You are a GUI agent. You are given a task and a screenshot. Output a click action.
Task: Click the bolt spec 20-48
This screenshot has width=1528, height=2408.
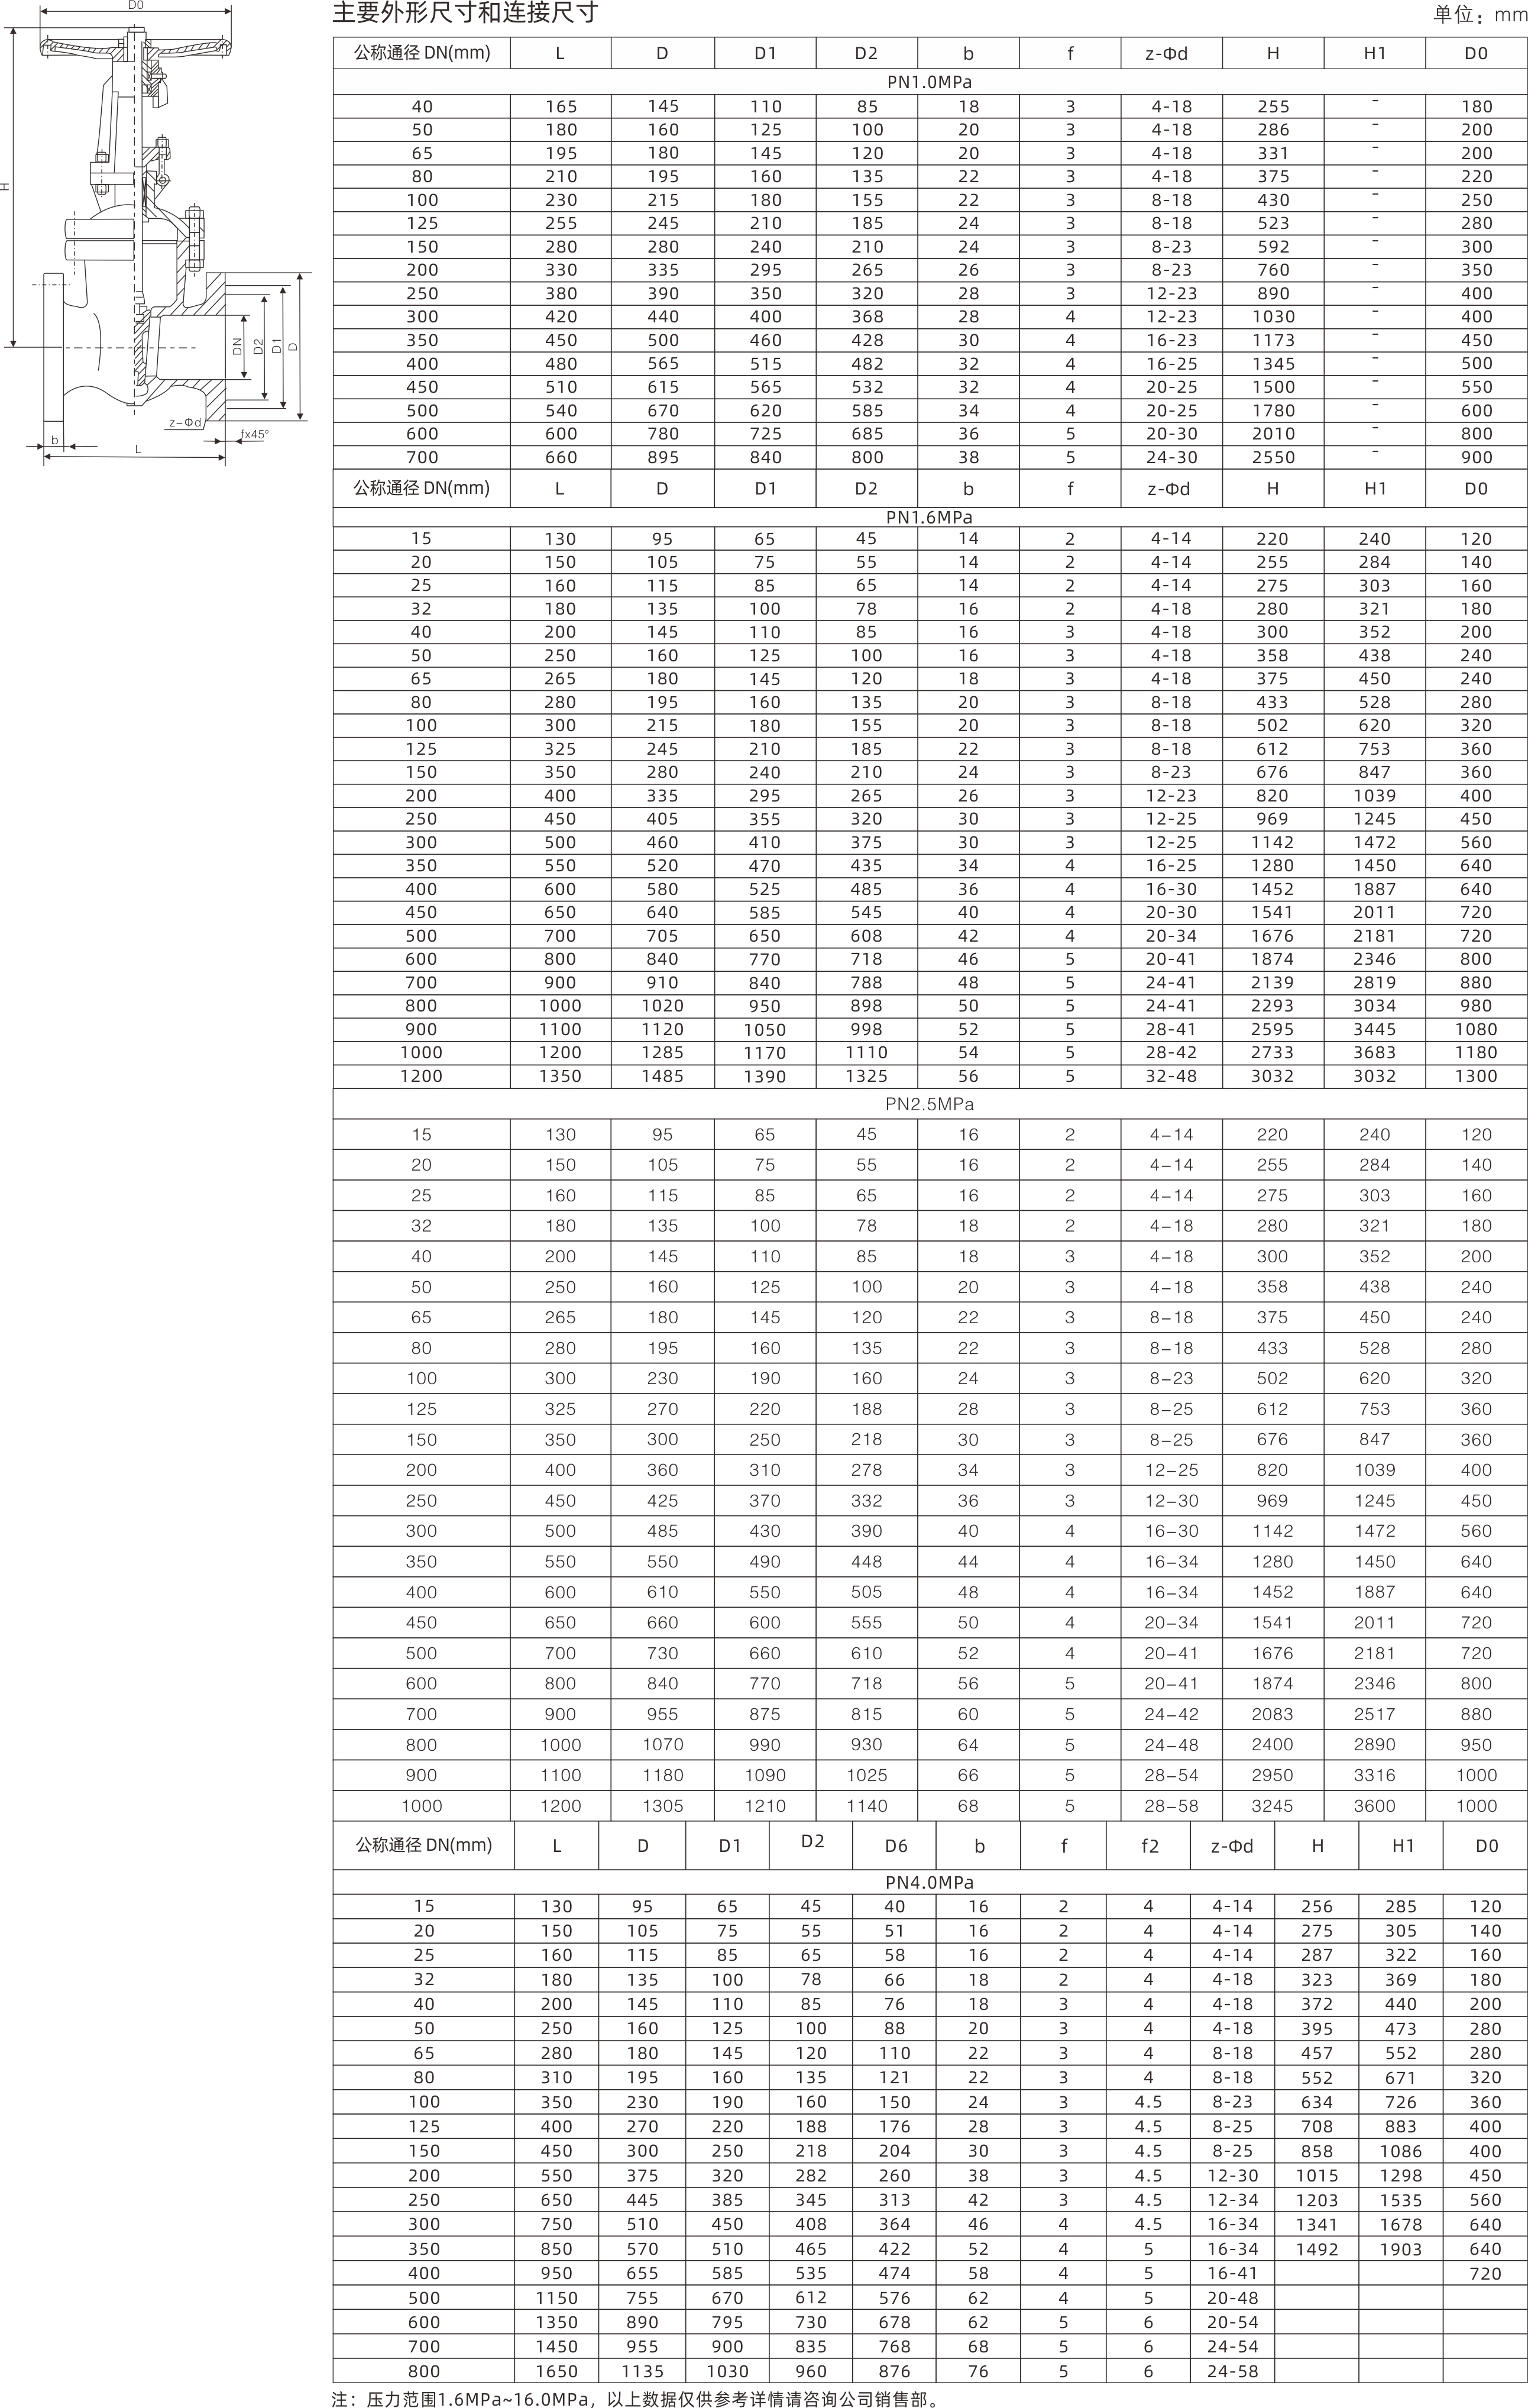coord(1232,2298)
